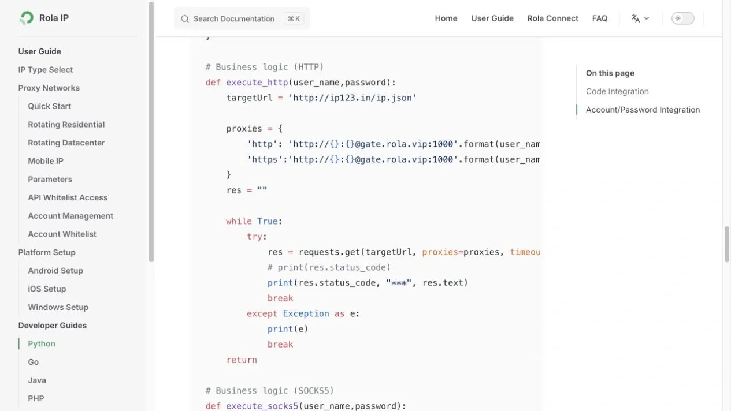Open the PHP developer guide
Viewport: 731px width, 411px height.
pos(36,399)
